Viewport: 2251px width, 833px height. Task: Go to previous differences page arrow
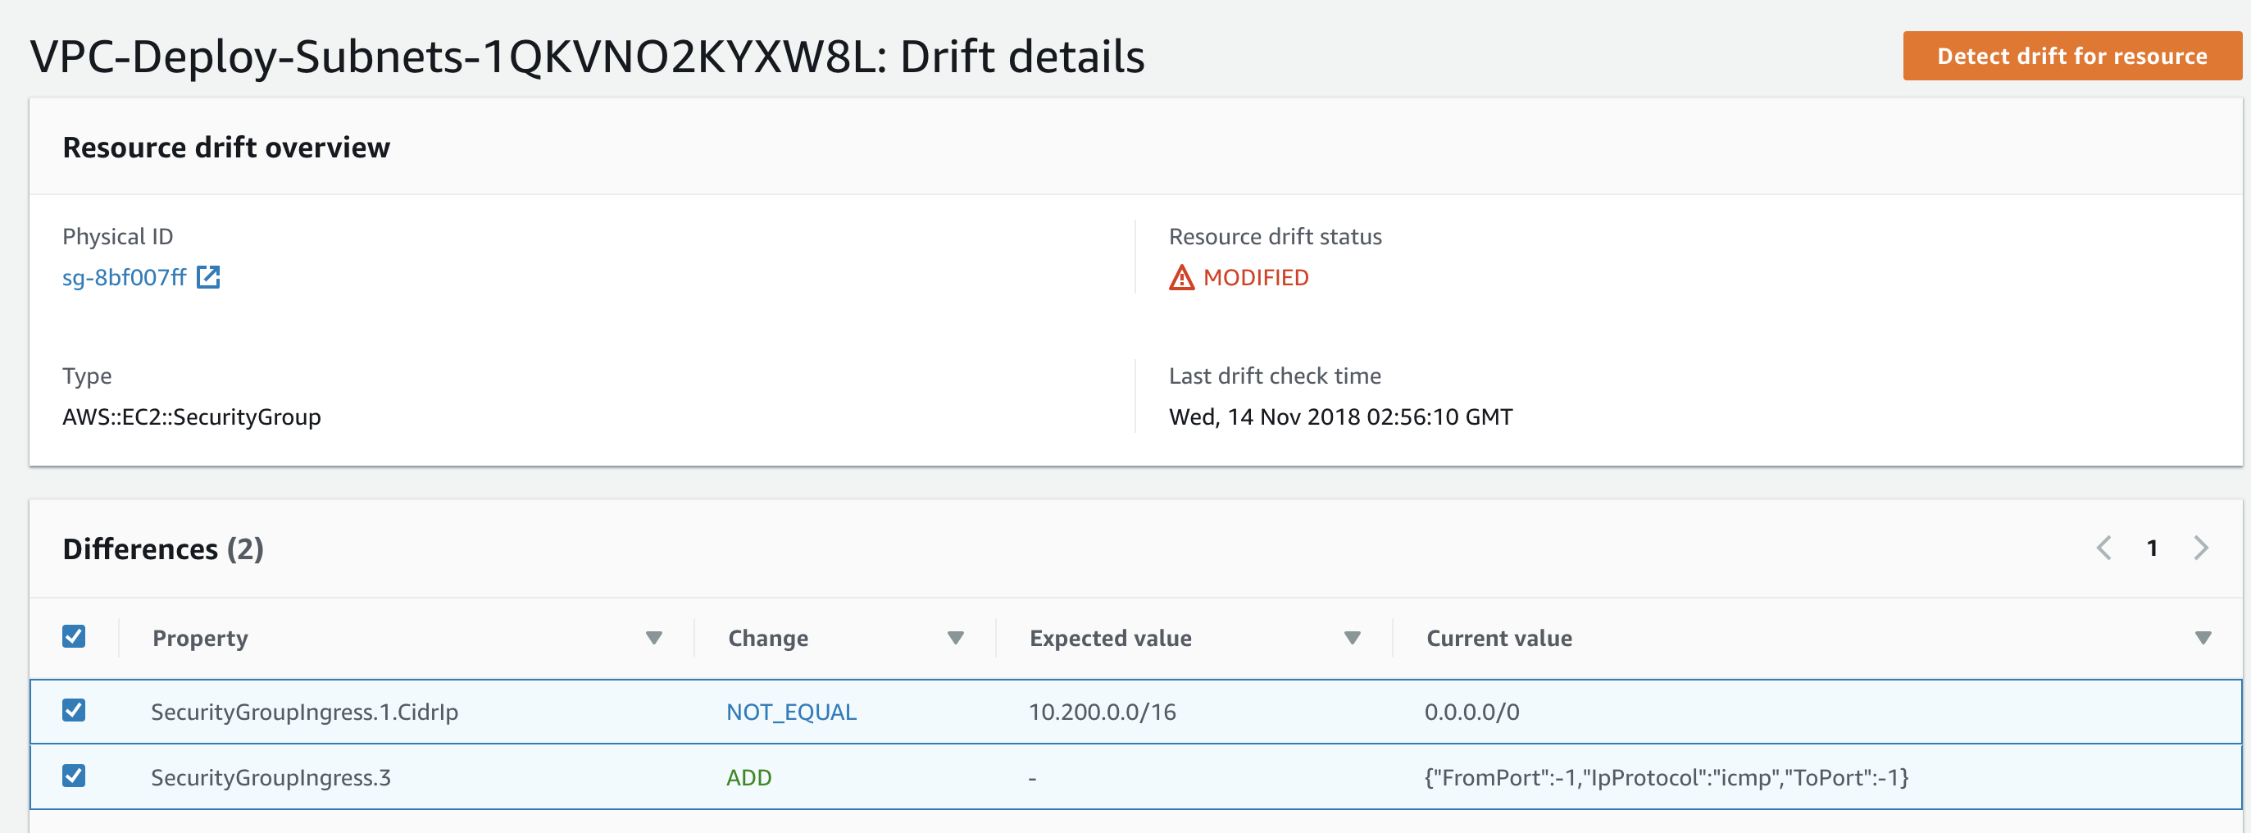(2104, 548)
